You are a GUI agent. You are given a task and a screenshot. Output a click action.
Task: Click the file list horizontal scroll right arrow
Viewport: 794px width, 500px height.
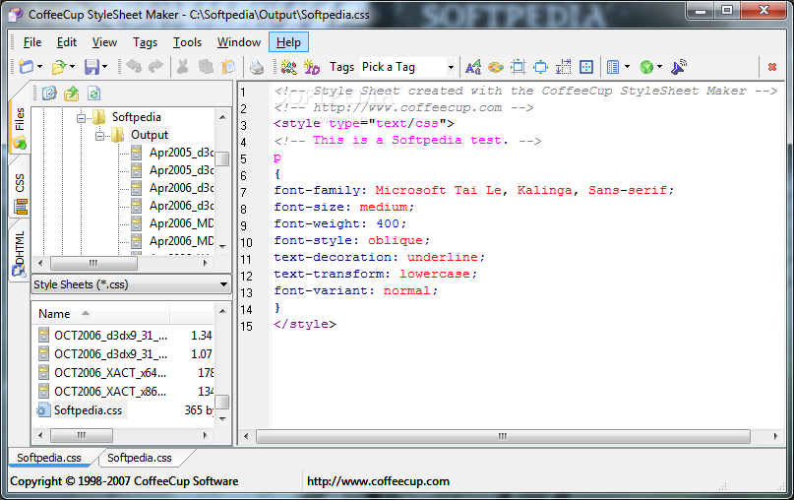click(x=205, y=435)
